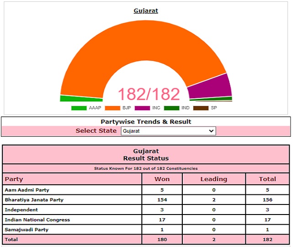Click the 182/182 count in chart center
The height and width of the screenshot is (247, 297).
tap(149, 94)
